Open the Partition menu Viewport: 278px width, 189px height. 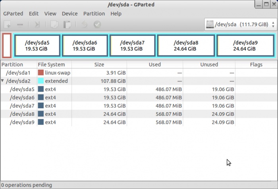point(94,14)
